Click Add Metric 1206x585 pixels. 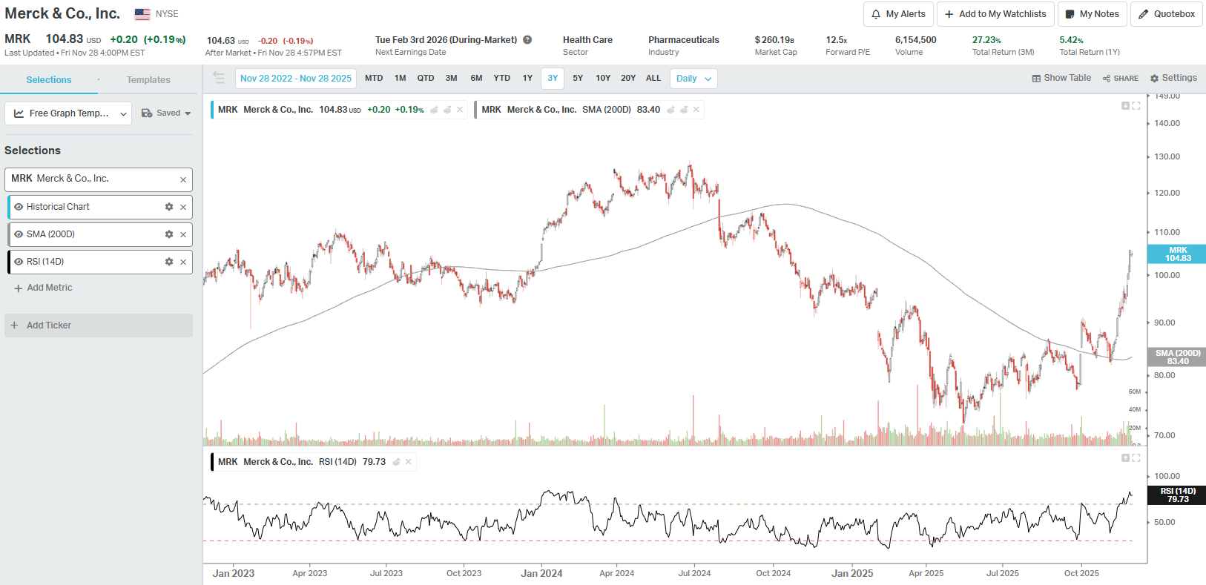(x=43, y=288)
